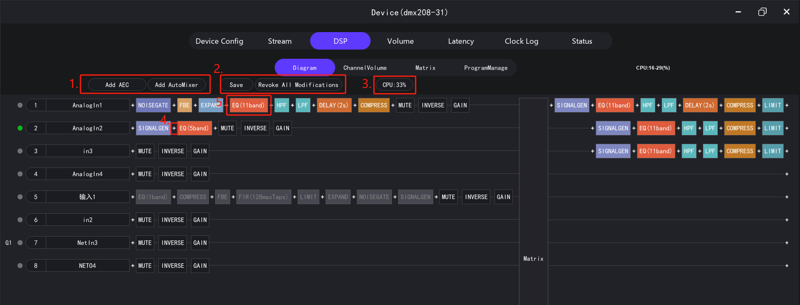
Task: Click the AnalogIn1 channel name field
Action: coord(88,105)
